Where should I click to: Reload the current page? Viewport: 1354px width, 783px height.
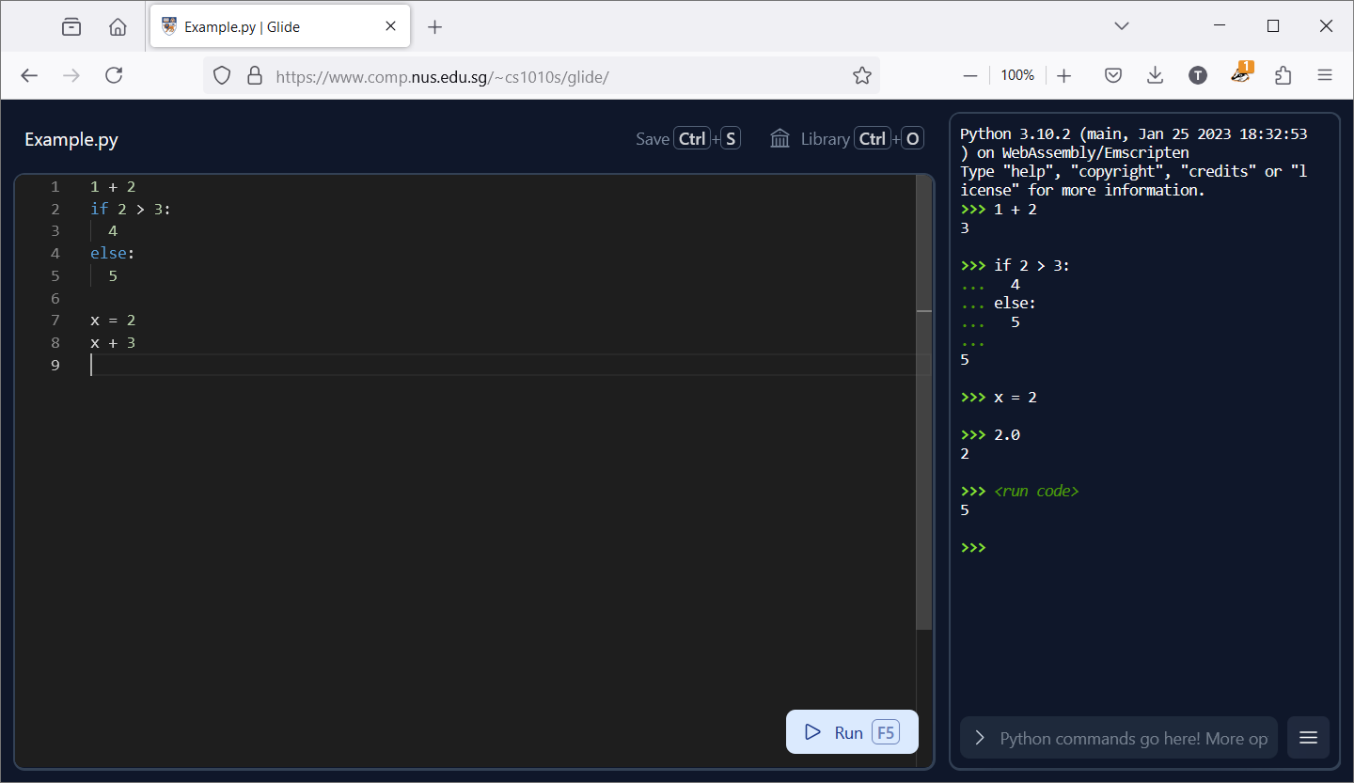[114, 75]
